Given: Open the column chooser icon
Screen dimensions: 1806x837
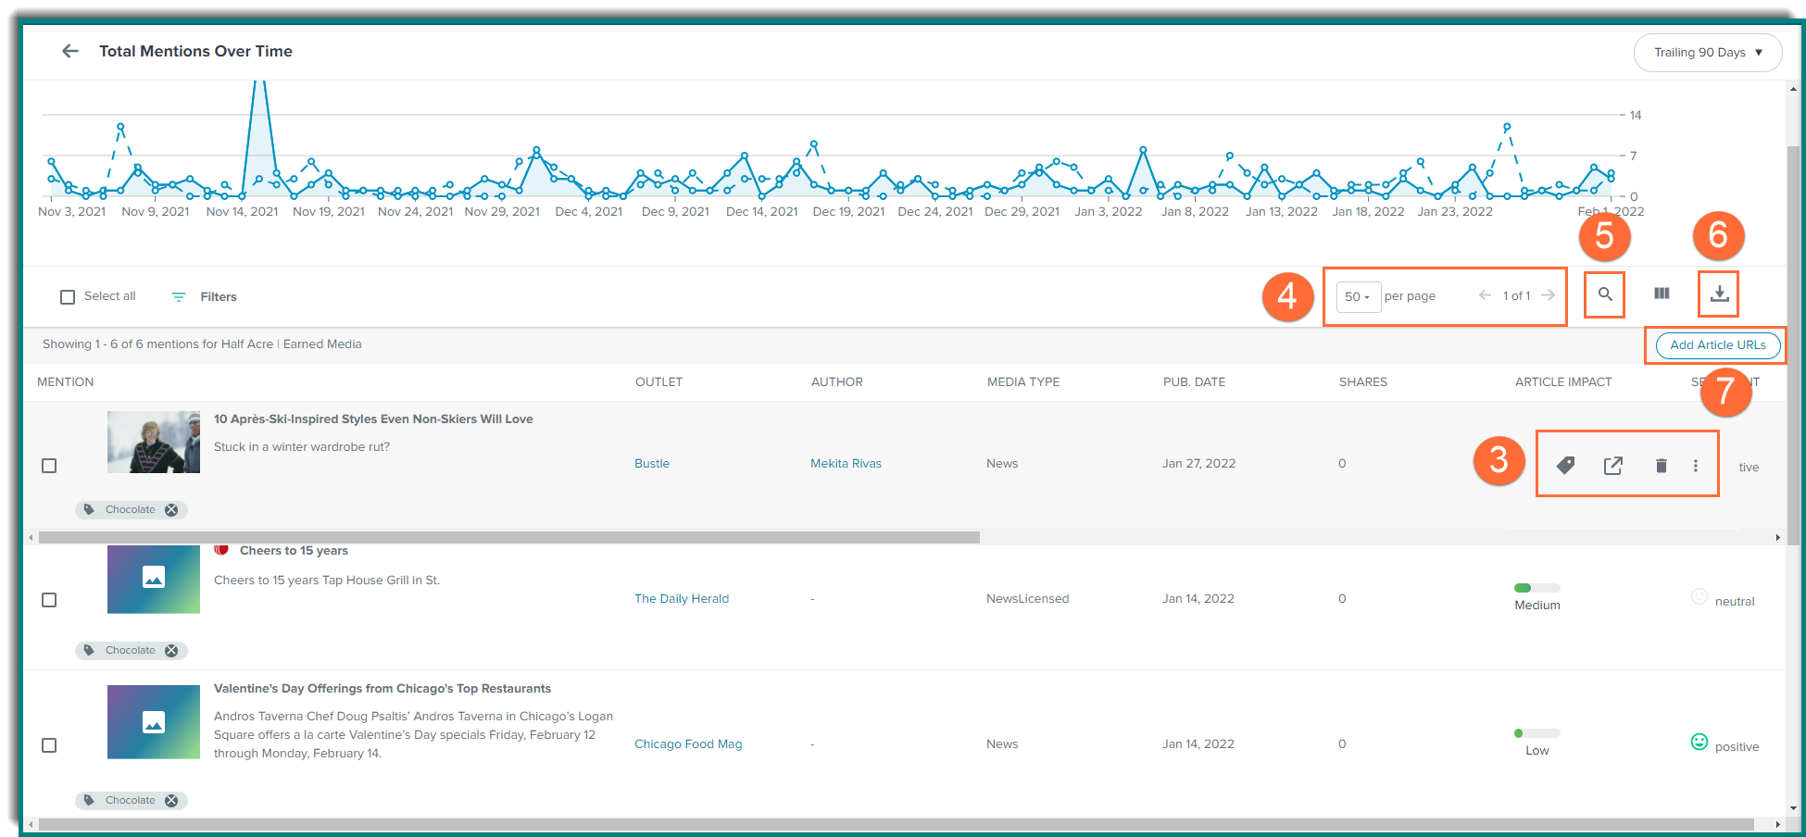Looking at the screenshot, I should click(1662, 294).
